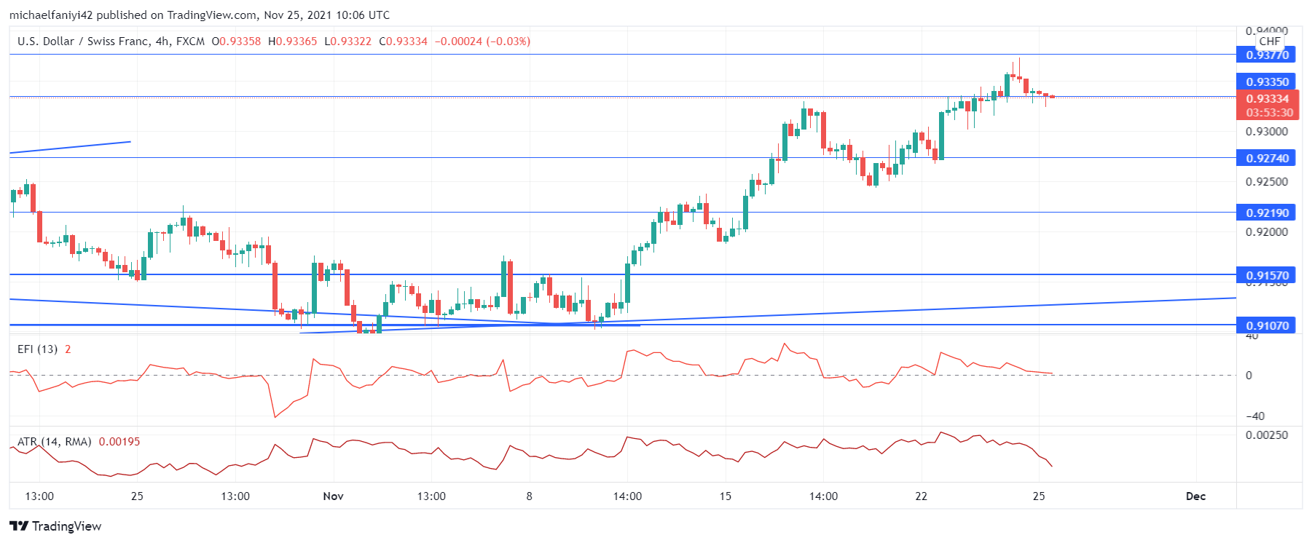
Task: Click the change value −0.00024 (−0.03%)
Action: pyautogui.click(x=482, y=41)
